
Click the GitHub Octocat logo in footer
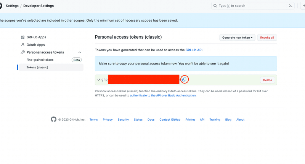(53, 119)
